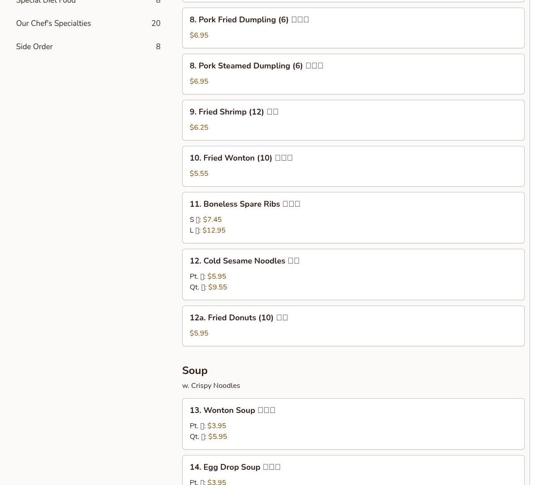Click the pint $3.95 Wonton Soup price

tap(217, 426)
